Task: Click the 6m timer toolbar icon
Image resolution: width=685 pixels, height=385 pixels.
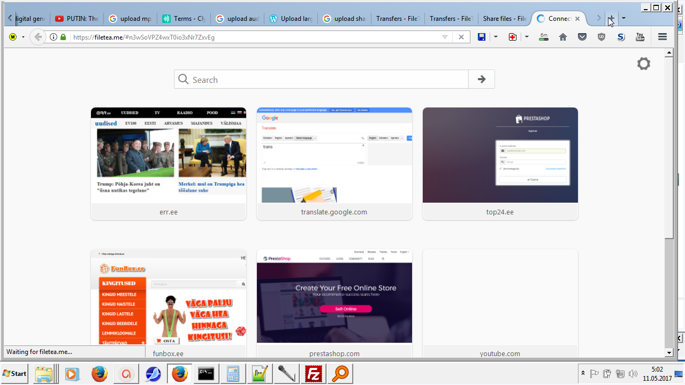Action: pyautogui.click(x=544, y=37)
